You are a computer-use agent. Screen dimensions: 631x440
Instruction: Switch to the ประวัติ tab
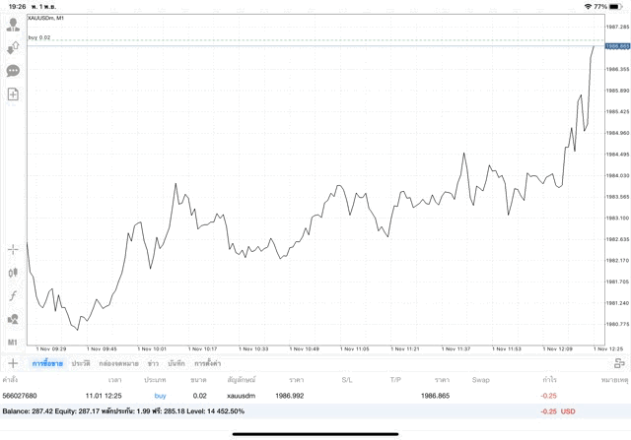click(81, 363)
